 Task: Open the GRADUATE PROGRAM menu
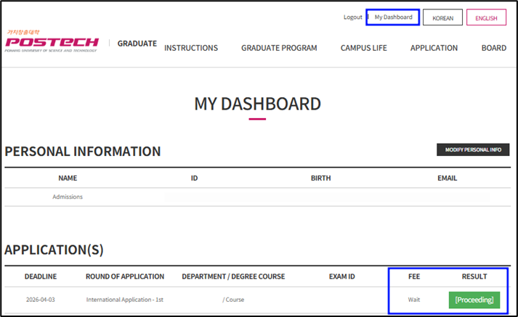(x=279, y=48)
